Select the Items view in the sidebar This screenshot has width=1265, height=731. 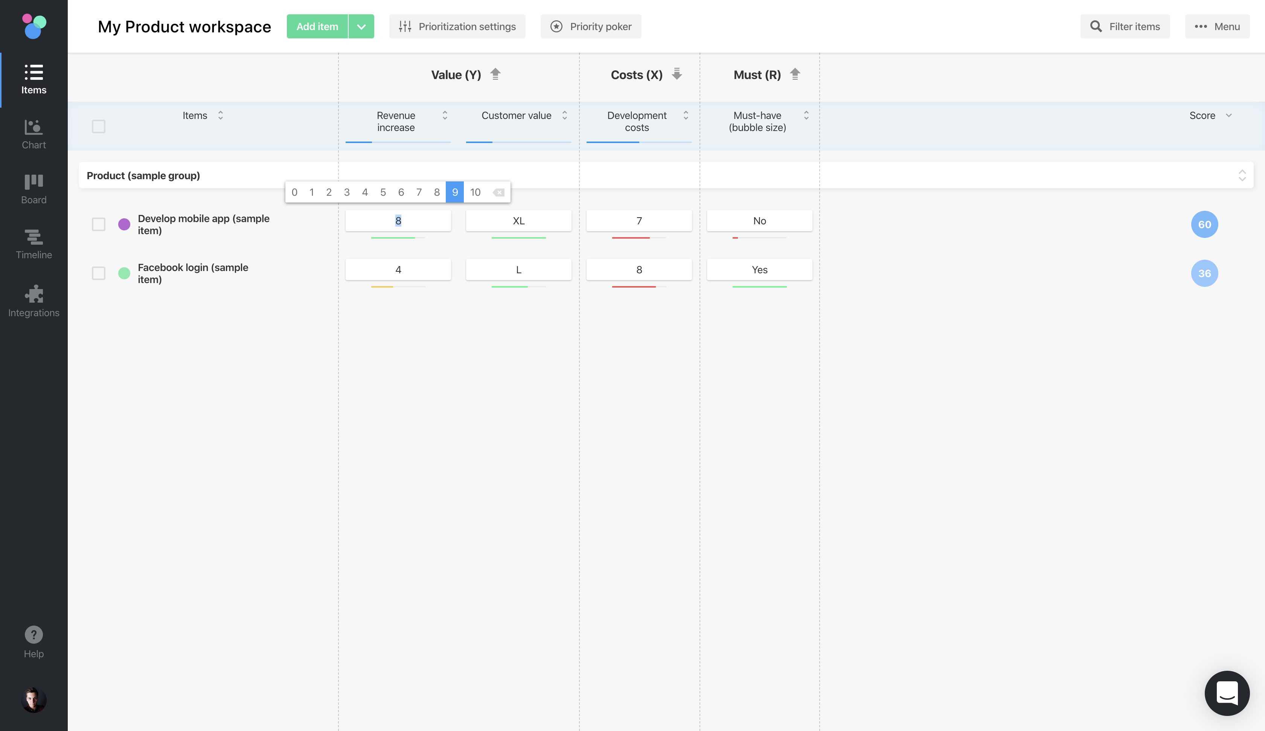33,79
